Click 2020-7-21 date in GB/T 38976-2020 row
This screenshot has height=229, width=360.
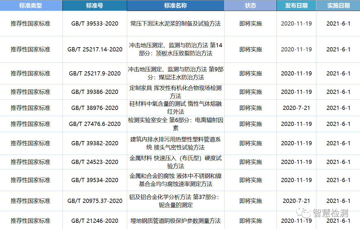(296, 108)
